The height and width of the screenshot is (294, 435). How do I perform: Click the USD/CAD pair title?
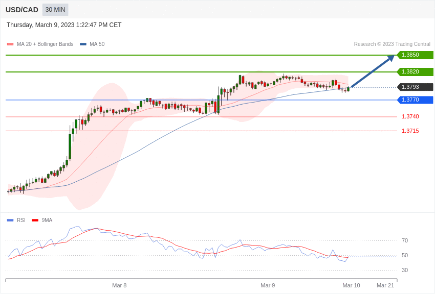pos(22,10)
